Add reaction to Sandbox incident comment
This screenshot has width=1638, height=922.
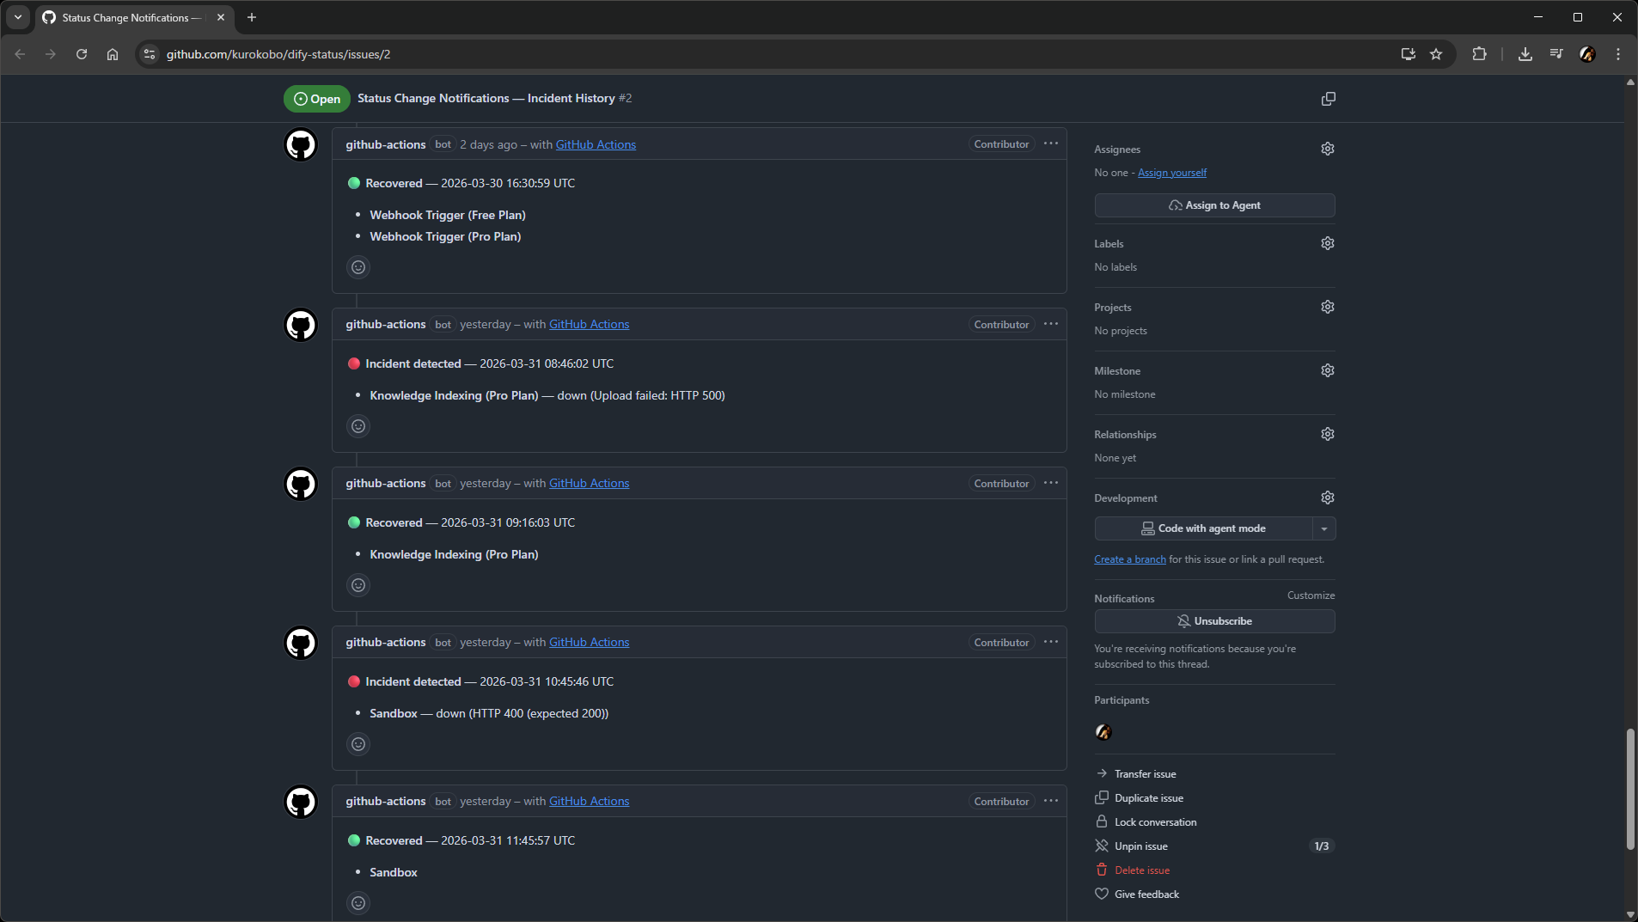click(x=358, y=744)
